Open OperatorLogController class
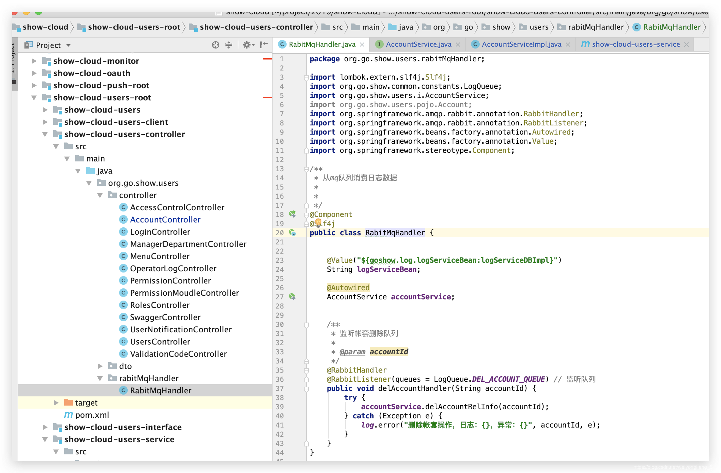Screen dimensions: 721x473 (x=173, y=269)
